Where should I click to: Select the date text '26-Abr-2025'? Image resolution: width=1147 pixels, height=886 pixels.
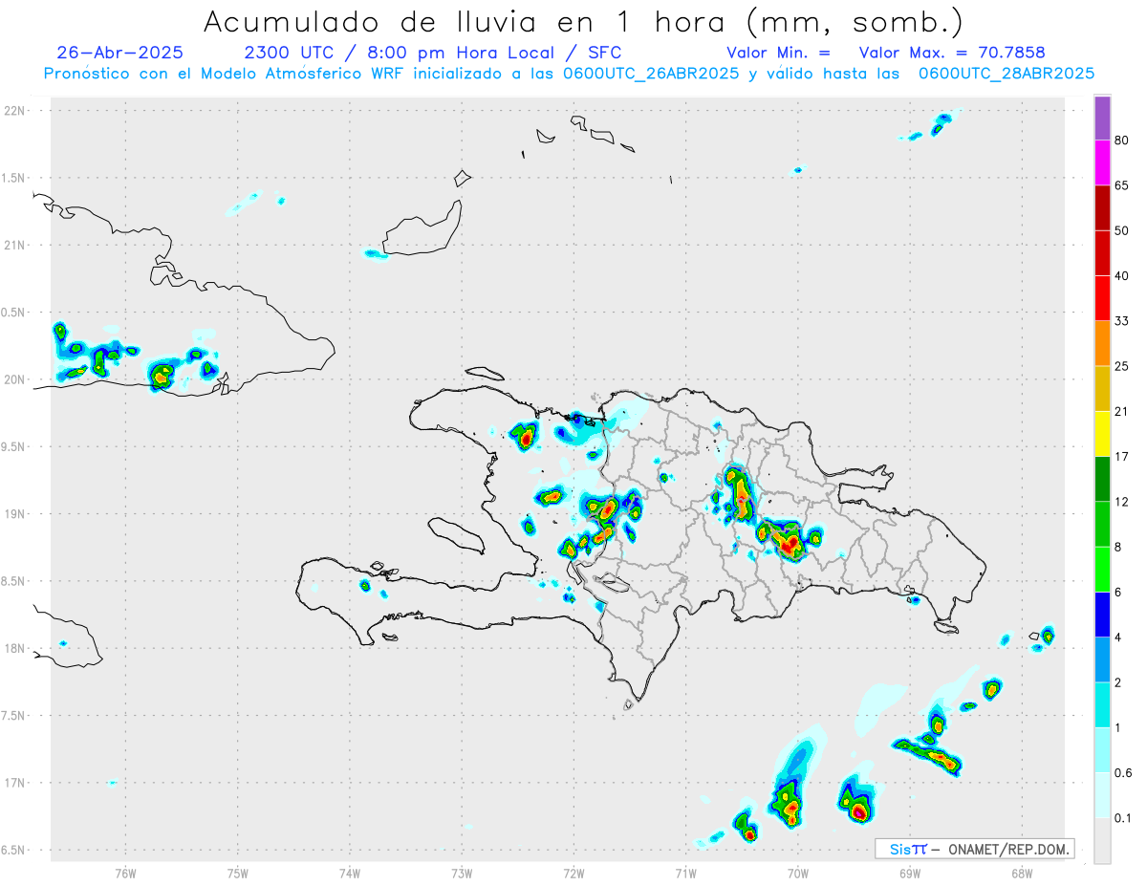119,53
